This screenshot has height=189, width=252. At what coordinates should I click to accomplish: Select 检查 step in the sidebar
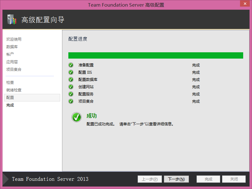[10, 83]
